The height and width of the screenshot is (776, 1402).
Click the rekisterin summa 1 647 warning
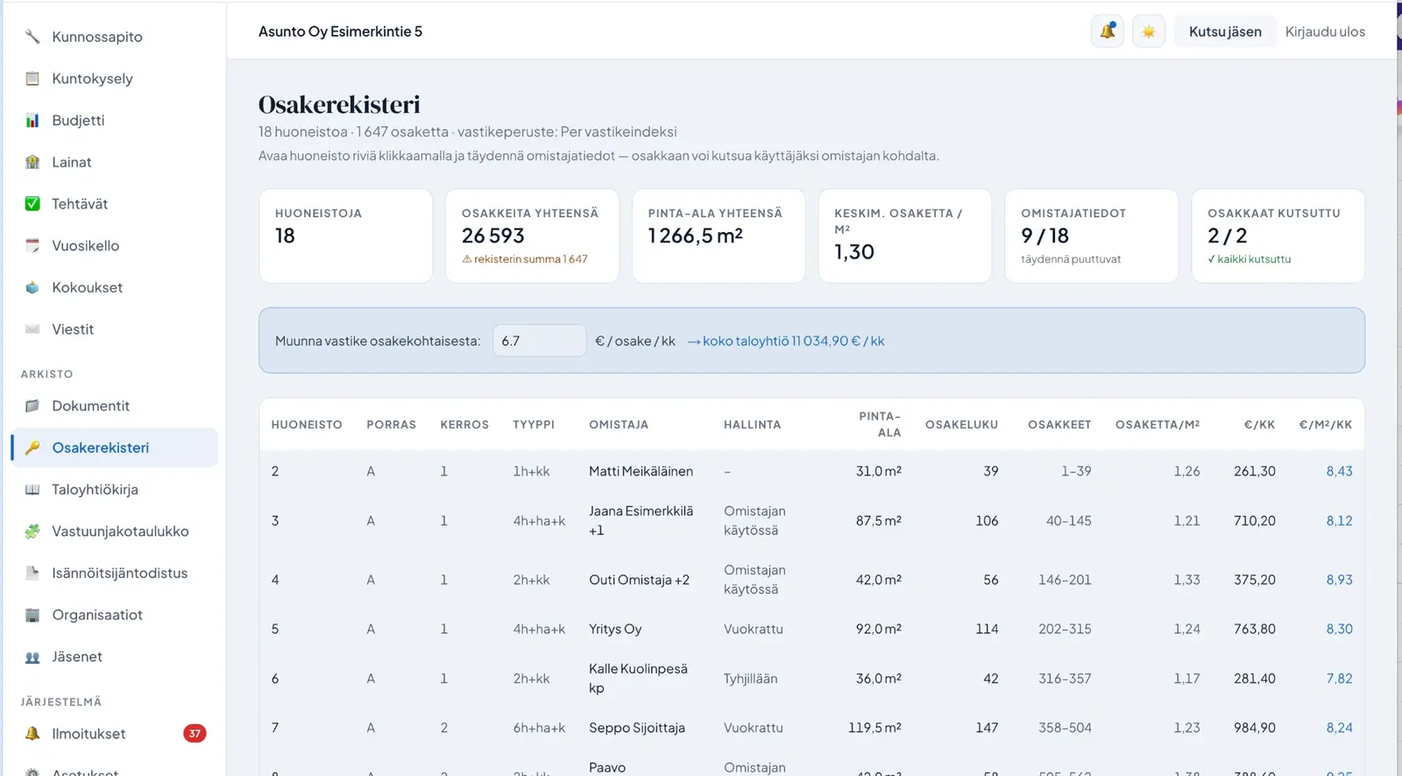[525, 259]
